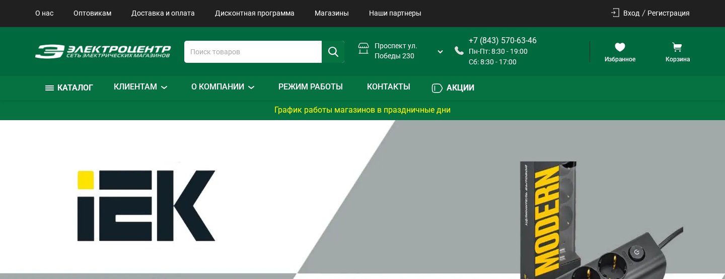The image size is (725, 279).
Task: Select the Проспект ул. Победы 230 address
Action: click(x=396, y=51)
